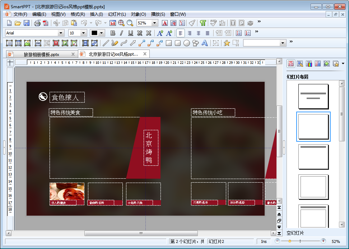Screen dimensions: 349x249
Task: Open the Arial font name dropdown
Action: pos(61,33)
